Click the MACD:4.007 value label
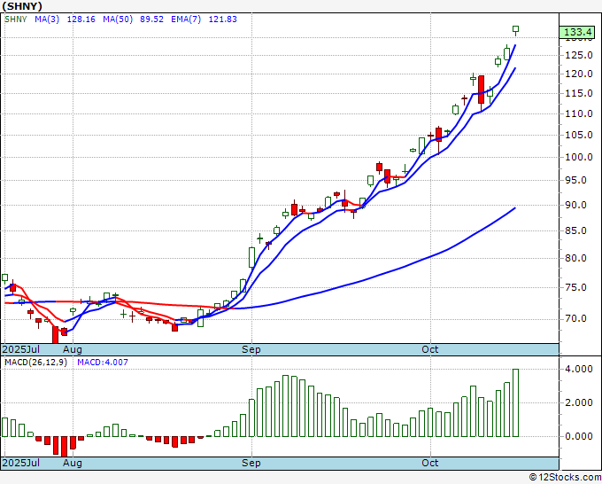 click(103, 363)
